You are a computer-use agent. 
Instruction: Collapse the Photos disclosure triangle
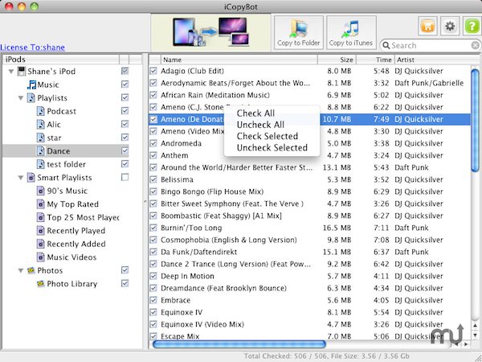(x=21, y=271)
